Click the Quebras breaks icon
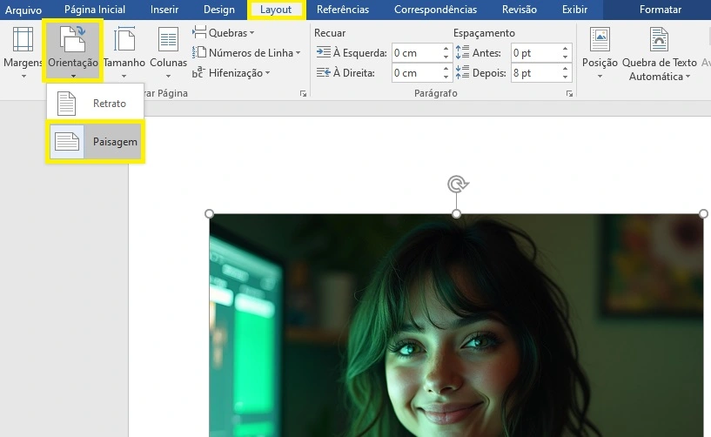Image resolution: width=711 pixels, height=437 pixels. tap(199, 32)
